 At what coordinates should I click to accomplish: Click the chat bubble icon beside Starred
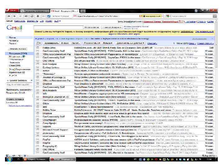point(24,56)
